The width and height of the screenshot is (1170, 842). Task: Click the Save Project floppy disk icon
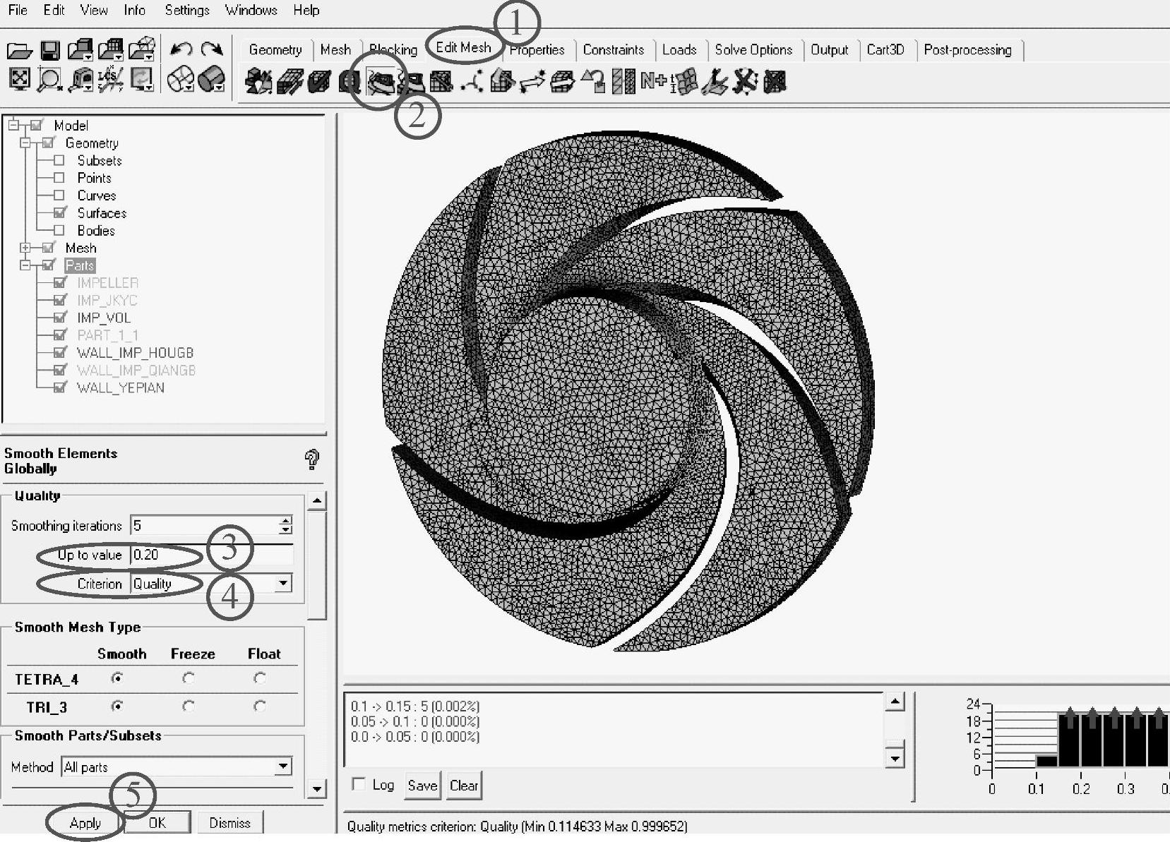pos(49,50)
